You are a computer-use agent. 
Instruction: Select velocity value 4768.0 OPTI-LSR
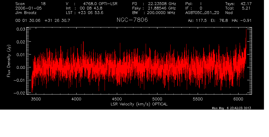click(100, 4)
